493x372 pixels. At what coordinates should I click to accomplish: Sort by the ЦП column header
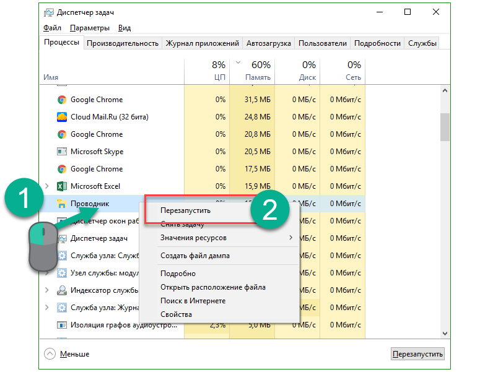pyautogui.click(x=207, y=72)
